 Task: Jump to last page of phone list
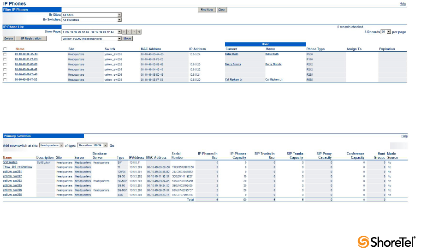pos(139,32)
